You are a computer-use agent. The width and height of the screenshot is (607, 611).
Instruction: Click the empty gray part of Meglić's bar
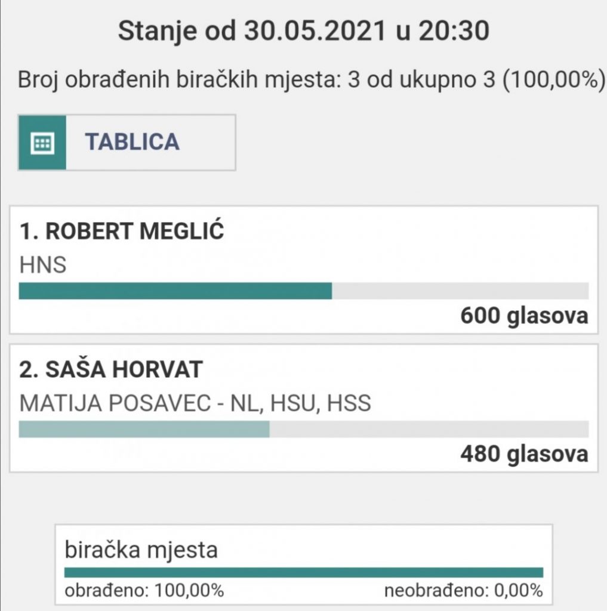pyautogui.click(x=460, y=291)
